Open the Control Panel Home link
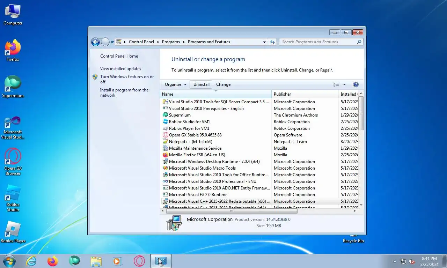The width and height of the screenshot is (447, 268). point(119,56)
